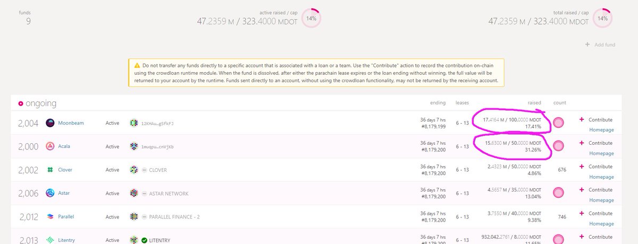Click the plus icon for Parallel Contribute
This screenshot has width=638, height=244.
point(582,213)
